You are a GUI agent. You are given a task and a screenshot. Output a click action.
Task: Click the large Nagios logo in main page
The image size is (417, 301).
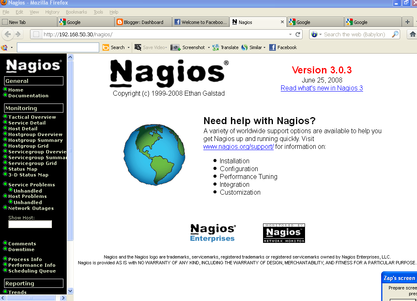coord(169,73)
